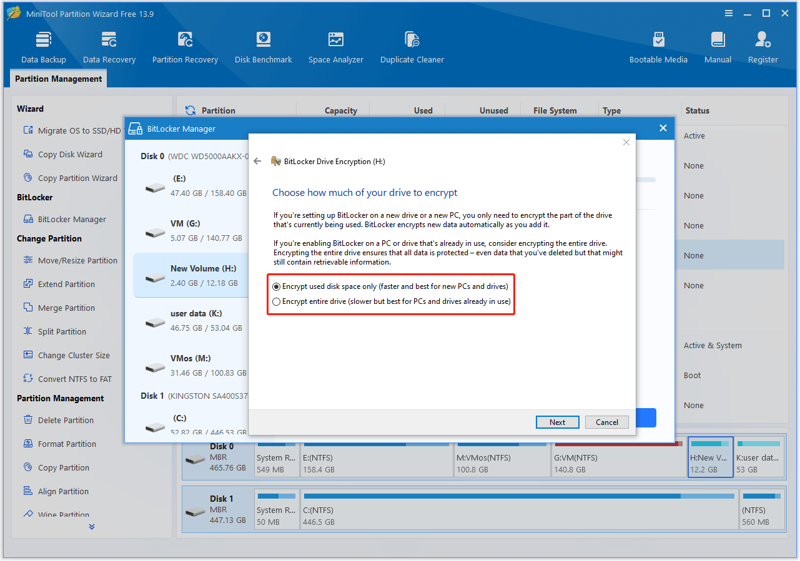This screenshot has width=800, height=561.
Task: Start the Copy Disk Wizard
Action: 62,154
